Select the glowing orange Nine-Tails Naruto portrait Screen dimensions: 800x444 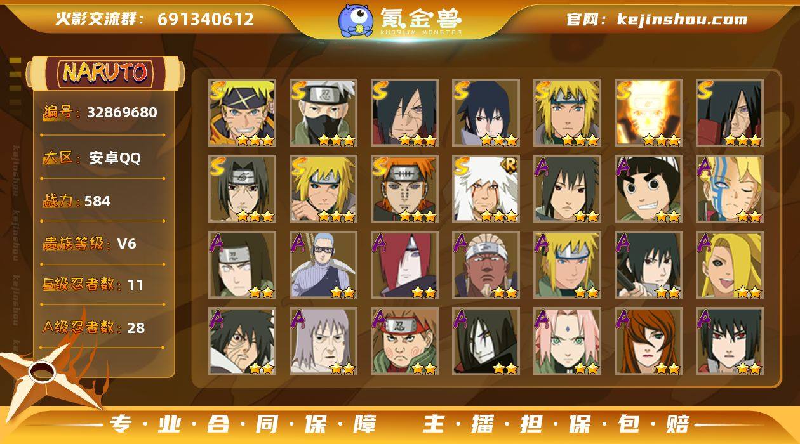[x=648, y=113]
